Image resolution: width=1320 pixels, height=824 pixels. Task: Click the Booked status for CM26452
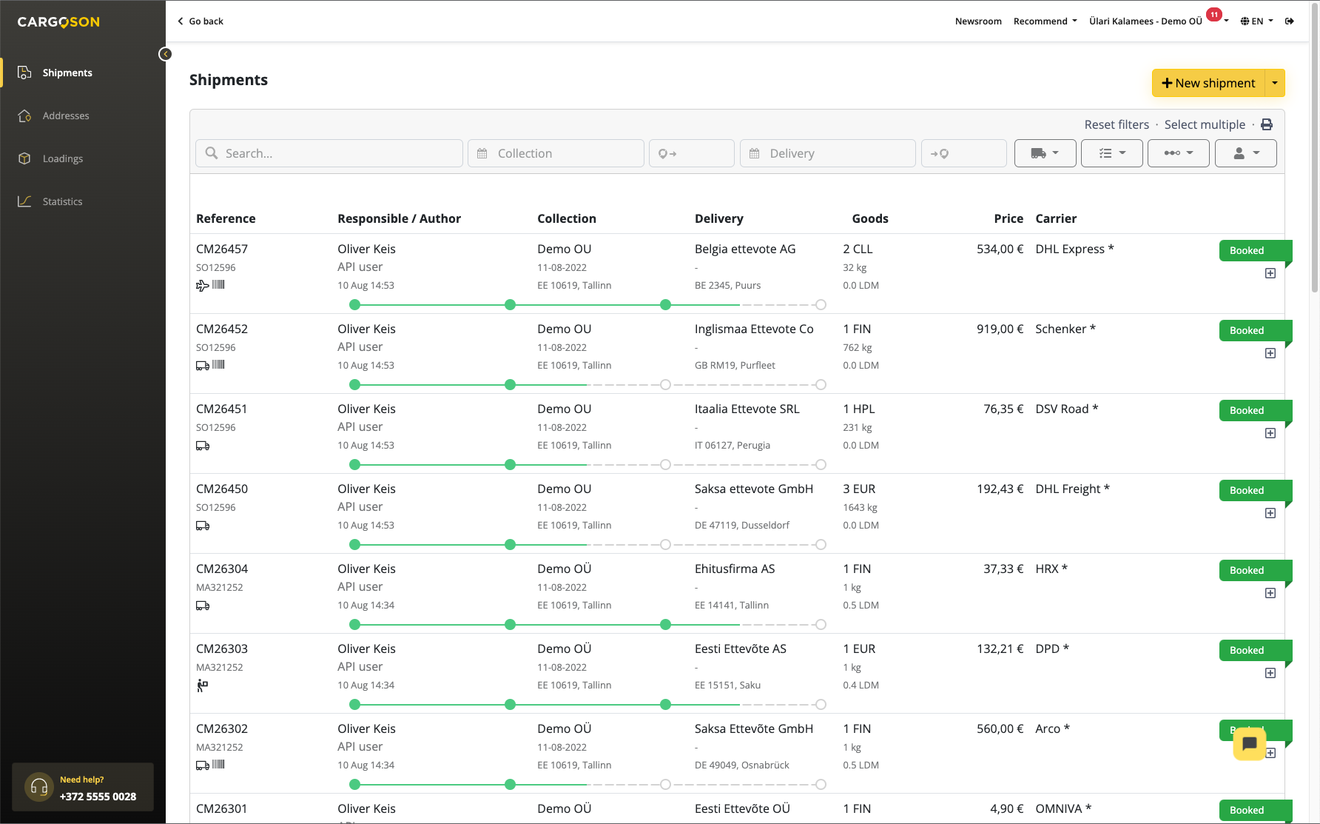point(1256,330)
